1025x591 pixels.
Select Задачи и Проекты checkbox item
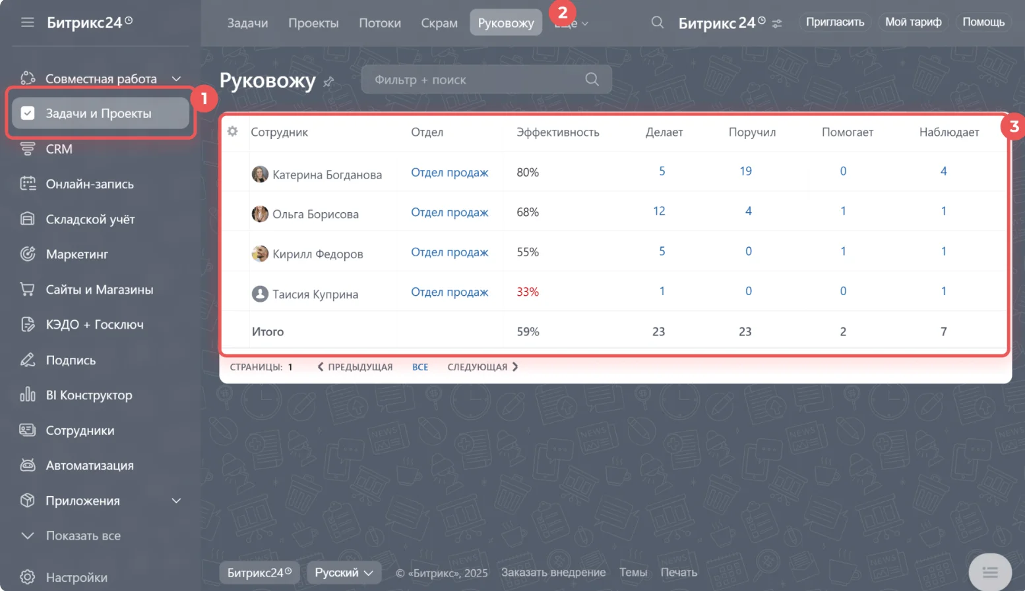tap(100, 113)
